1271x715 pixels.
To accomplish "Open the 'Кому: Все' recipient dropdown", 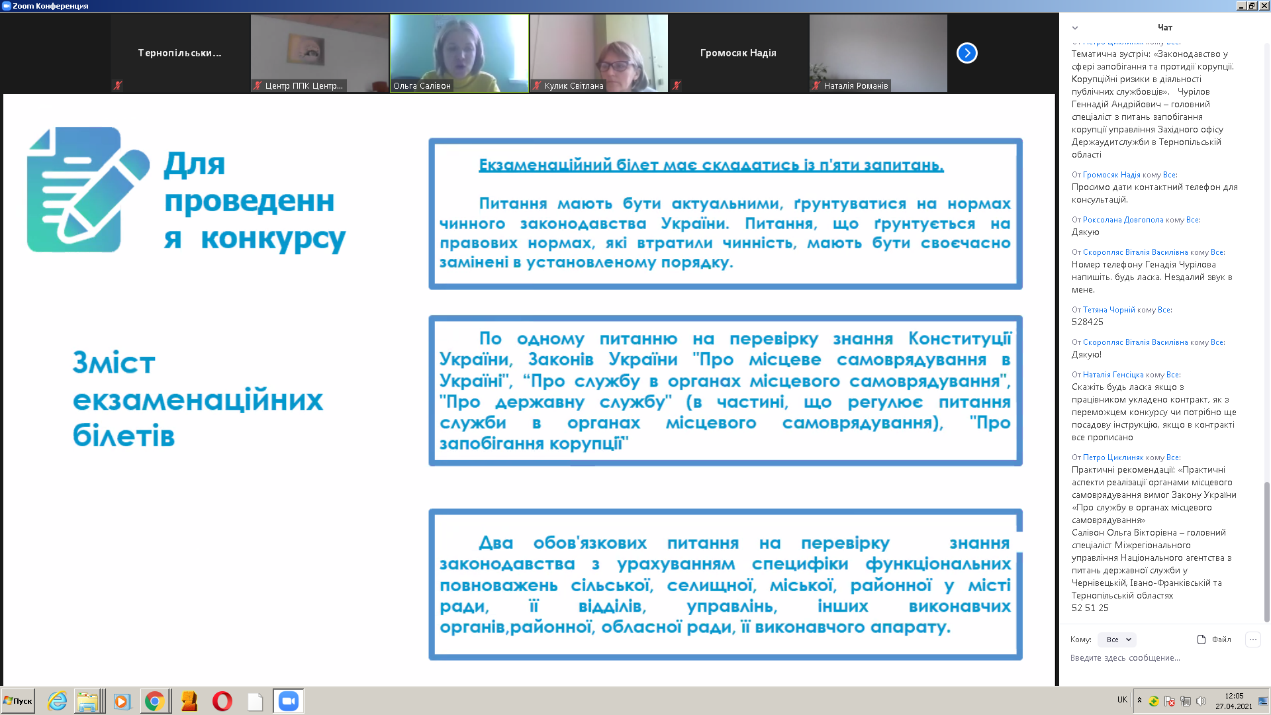I will click(x=1117, y=640).
